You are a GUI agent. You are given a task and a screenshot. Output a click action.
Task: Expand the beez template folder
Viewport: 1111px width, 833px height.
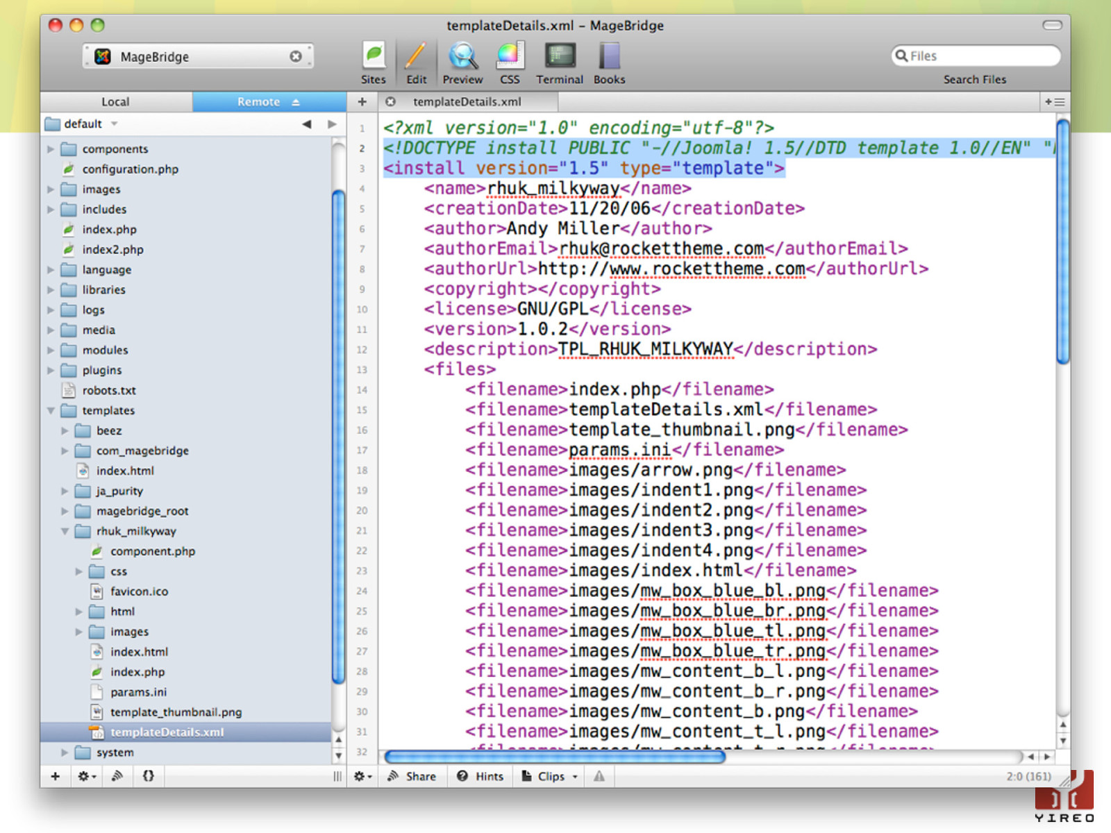[65, 430]
